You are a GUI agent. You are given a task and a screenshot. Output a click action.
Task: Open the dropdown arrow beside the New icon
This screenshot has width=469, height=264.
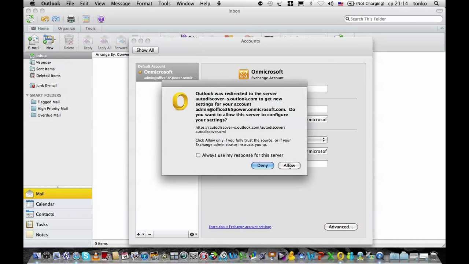tap(55, 40)
